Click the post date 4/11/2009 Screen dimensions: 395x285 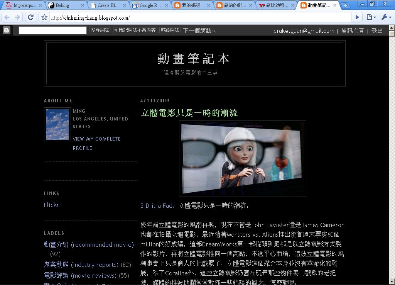(155, 101)
